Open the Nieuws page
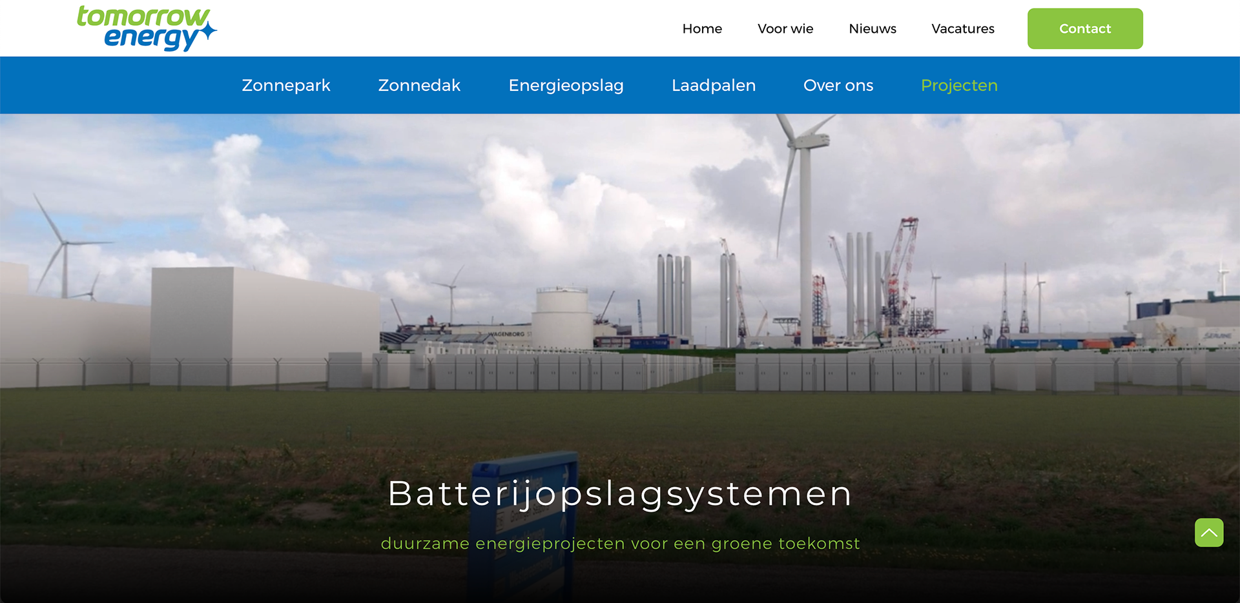The image size is (1240, 603). point(873,29)
